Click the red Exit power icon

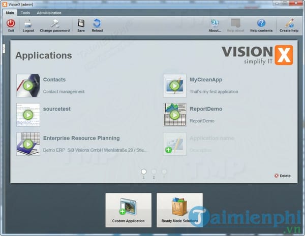coord(11,23)
